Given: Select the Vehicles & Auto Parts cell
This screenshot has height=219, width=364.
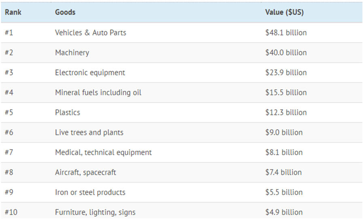Looking at the screenshot, I should click(x=91, y=33).
